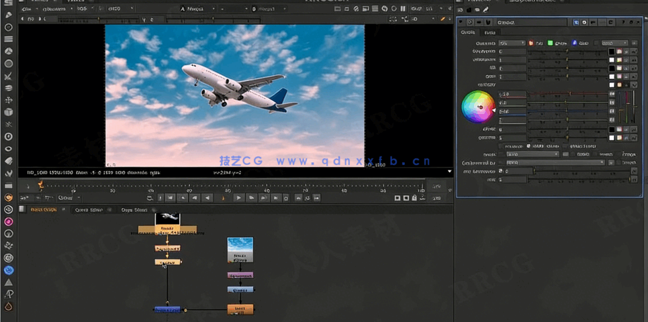Toggle the red channel checkbox
The width and height of the screenshot is (648, 322).
click(x=530, y=43)
